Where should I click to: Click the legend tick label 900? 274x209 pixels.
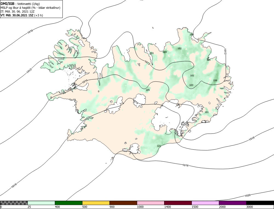pyautogui.click(x=112, y=207)
